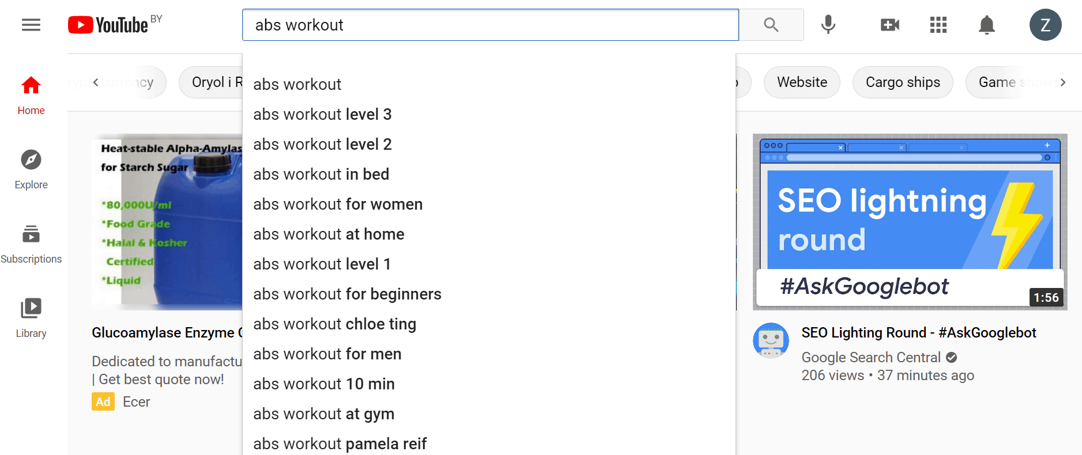This screenshot has height=455, width=1082.
Task: Select suggestion 'abs workout for women'
Action: click(x=489, y=204)
